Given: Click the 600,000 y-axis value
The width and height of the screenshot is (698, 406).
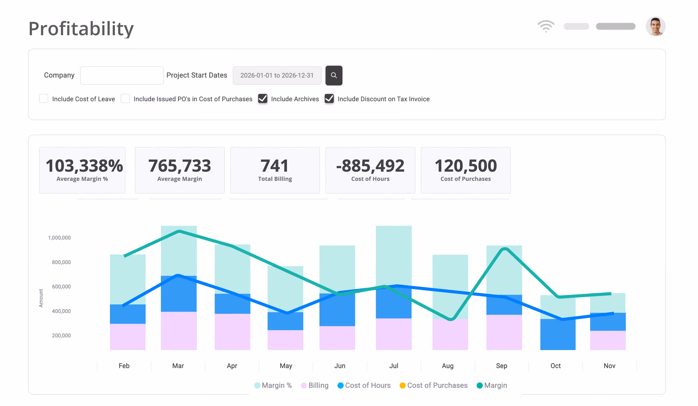Looking at the screenshot, I should pyautogui.click(x=61, y=287).
